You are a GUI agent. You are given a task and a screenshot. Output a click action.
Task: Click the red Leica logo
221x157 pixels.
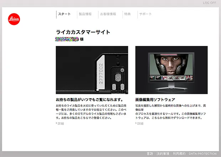click(x=14, y=19)
